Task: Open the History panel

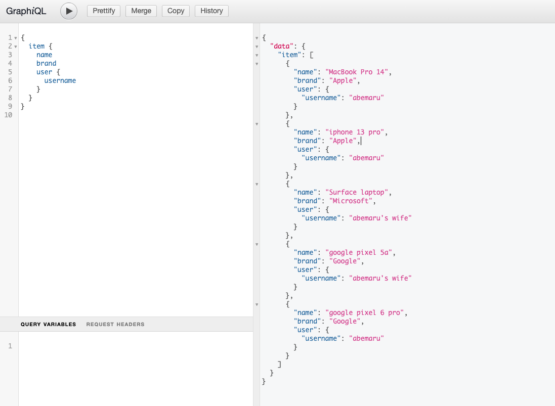Action: (x=211, y=11)
